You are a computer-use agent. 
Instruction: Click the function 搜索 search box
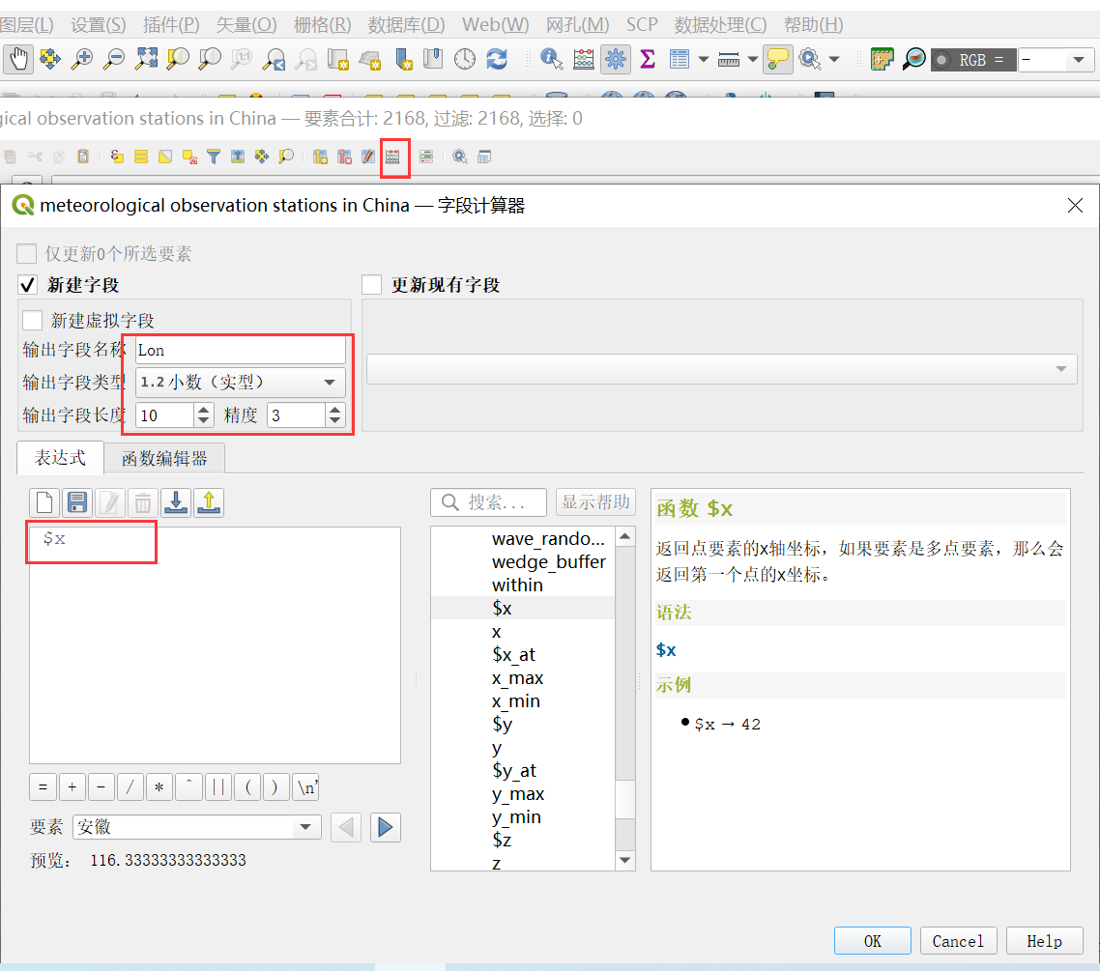[x=489, y=502]
